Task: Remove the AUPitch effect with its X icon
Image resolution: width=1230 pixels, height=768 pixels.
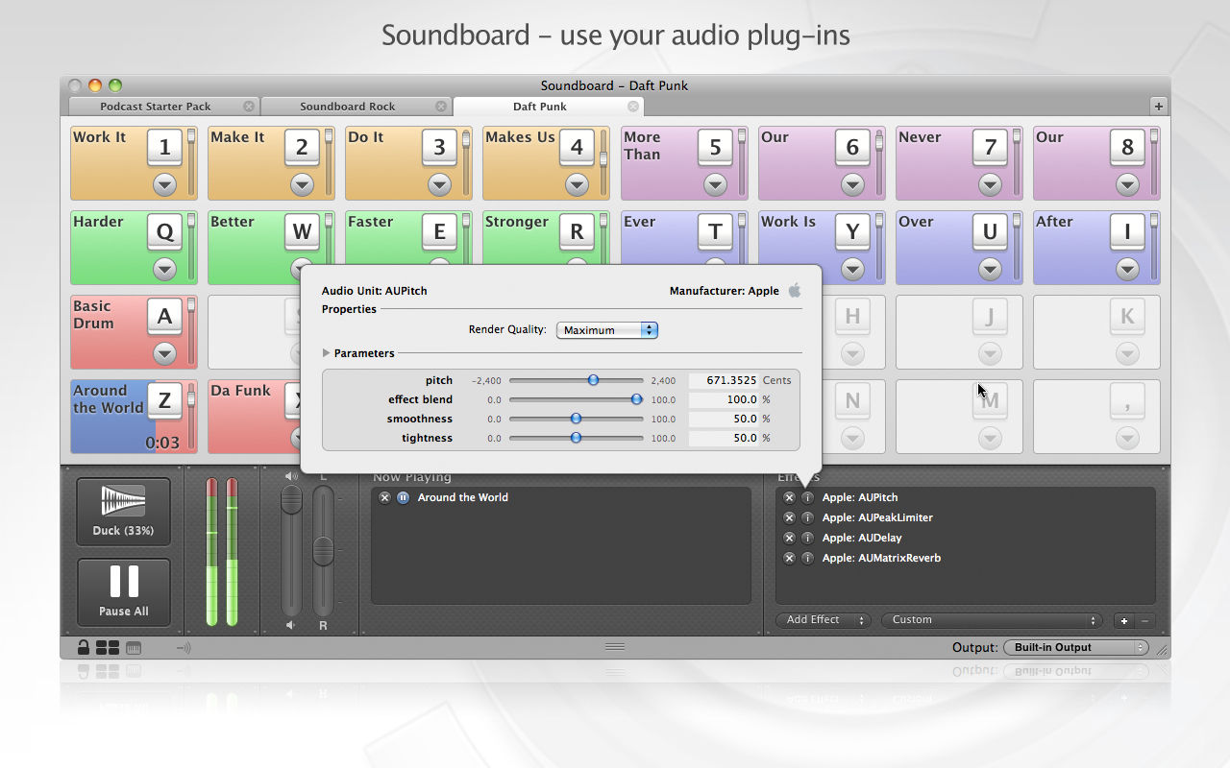Action: click(x=789, y=497)
